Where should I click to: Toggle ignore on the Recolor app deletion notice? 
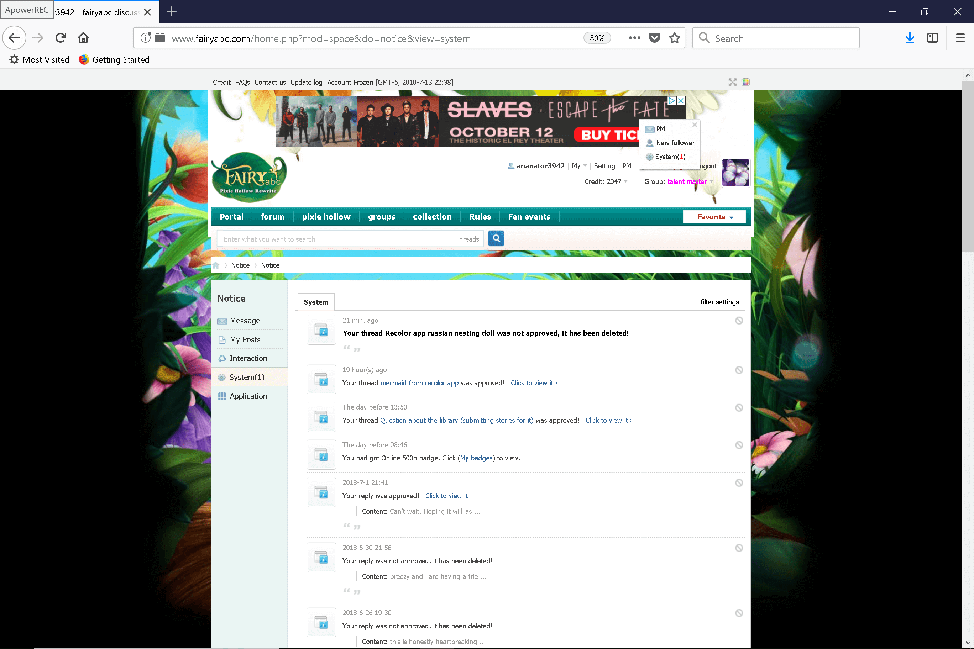click(740, 320)
